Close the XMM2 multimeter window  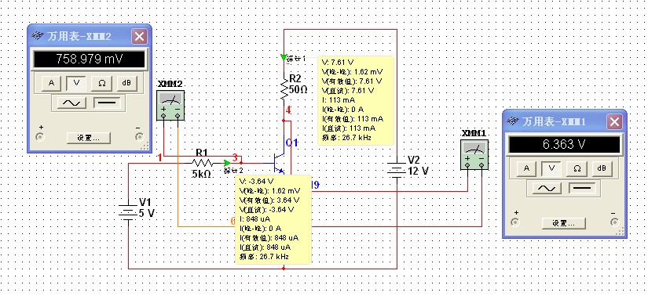[x=139, y=37]
